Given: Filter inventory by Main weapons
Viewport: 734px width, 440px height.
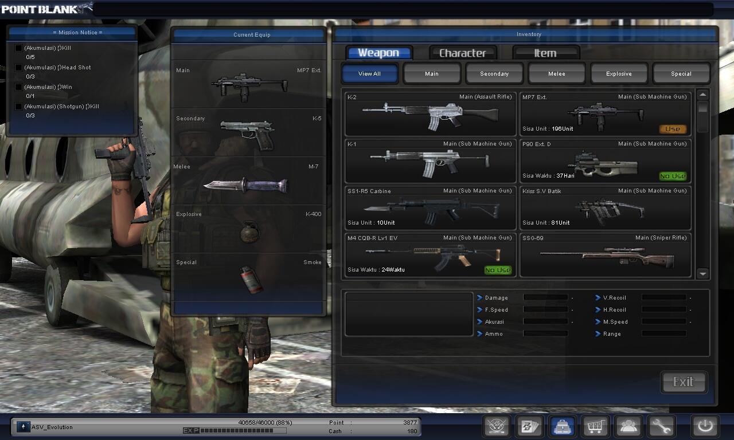Looking at the screenshot, I should (432, 73).
